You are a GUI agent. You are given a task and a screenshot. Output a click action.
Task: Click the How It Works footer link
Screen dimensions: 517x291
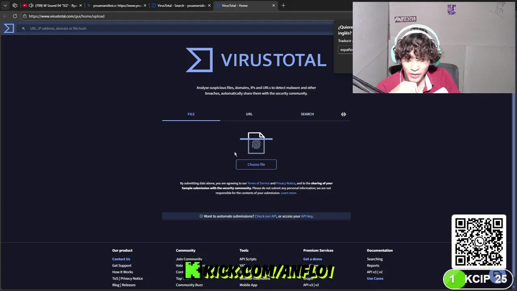pos(122,272)
